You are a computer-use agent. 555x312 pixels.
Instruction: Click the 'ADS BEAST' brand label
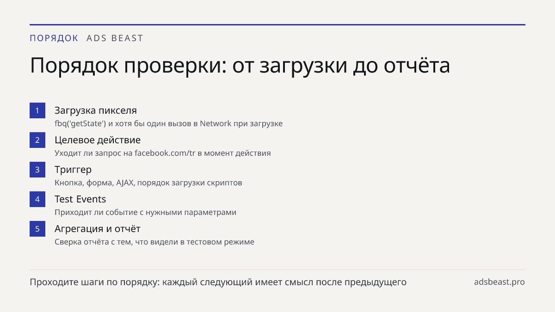(x=115, y=38)
